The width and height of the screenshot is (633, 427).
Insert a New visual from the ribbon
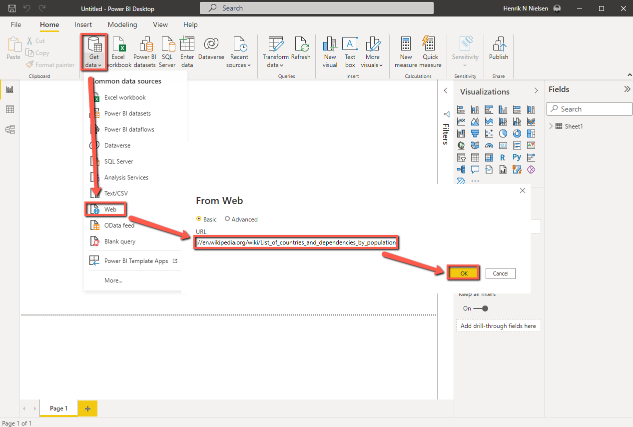pos(330,52)
